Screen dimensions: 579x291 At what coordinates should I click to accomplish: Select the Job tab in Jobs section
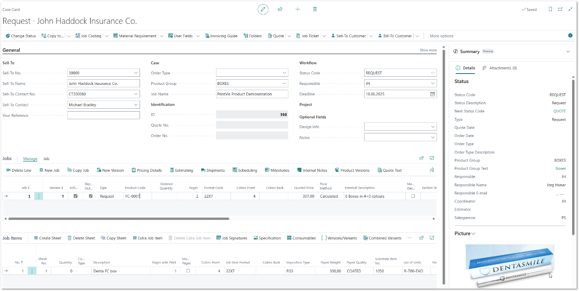click(46, 159)
